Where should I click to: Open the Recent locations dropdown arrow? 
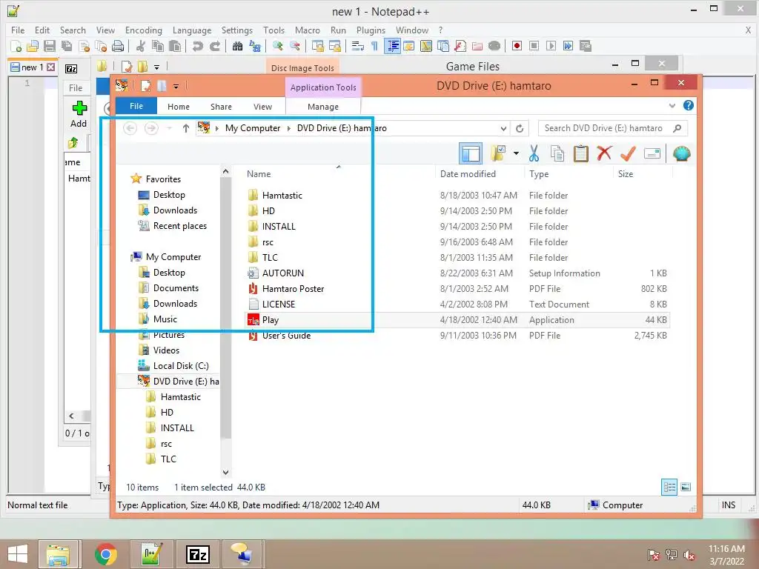point(170,128)
